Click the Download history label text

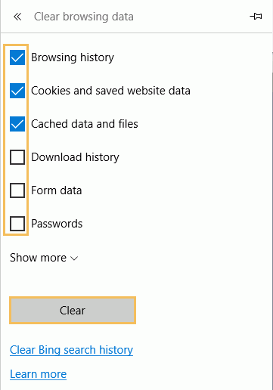pyautogui.click(x=75, y=157)
